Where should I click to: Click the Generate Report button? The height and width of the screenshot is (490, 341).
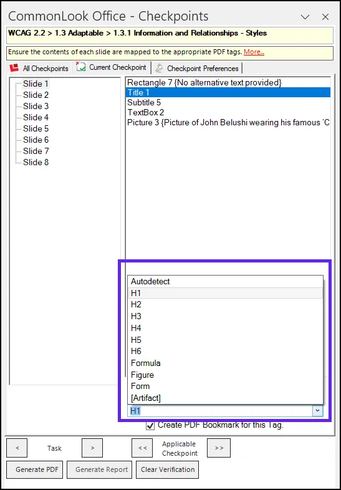coord(99,469)
